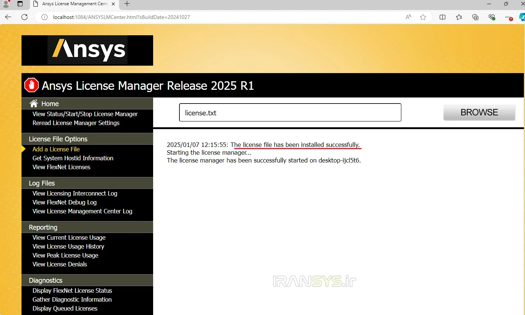The height and width of the screenshot is (315, 525).
Task: Click the Home house icon
Action: pyautogui.click(x=34, y=104)
